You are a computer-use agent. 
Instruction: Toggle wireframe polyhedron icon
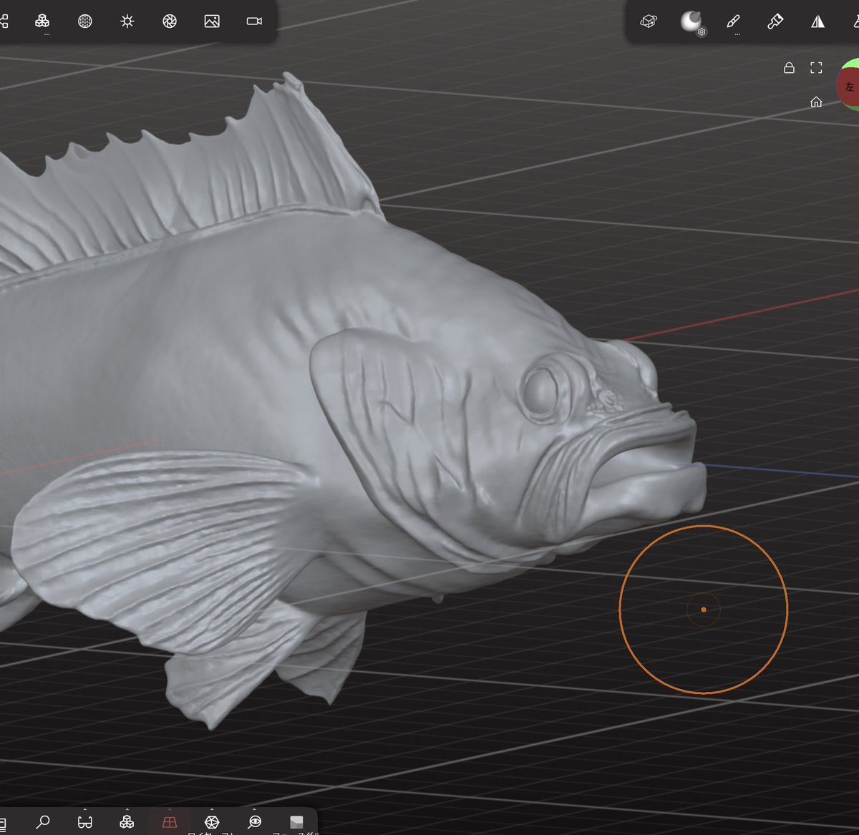pos(212,821)
